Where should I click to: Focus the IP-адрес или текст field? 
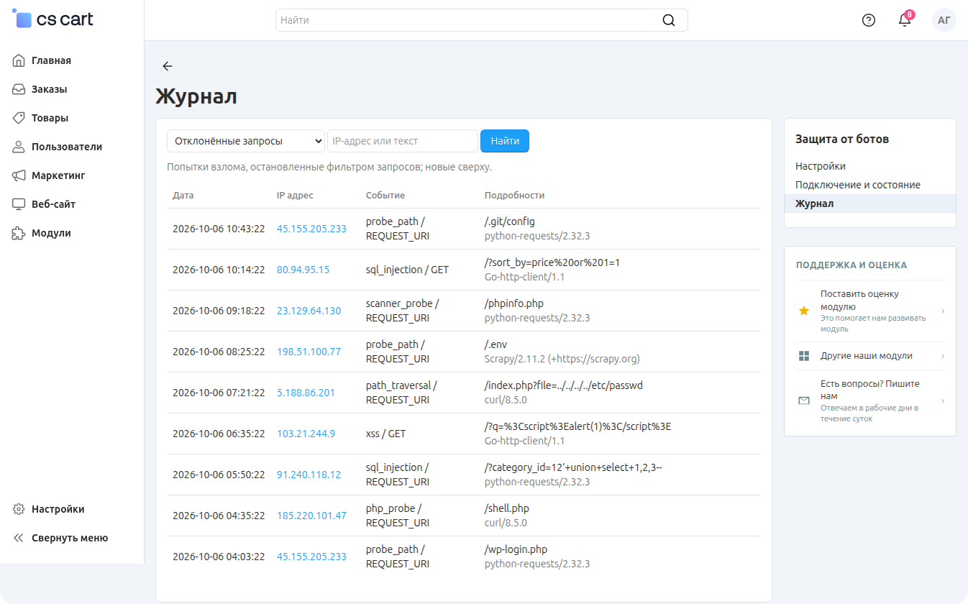pos(403,141)
